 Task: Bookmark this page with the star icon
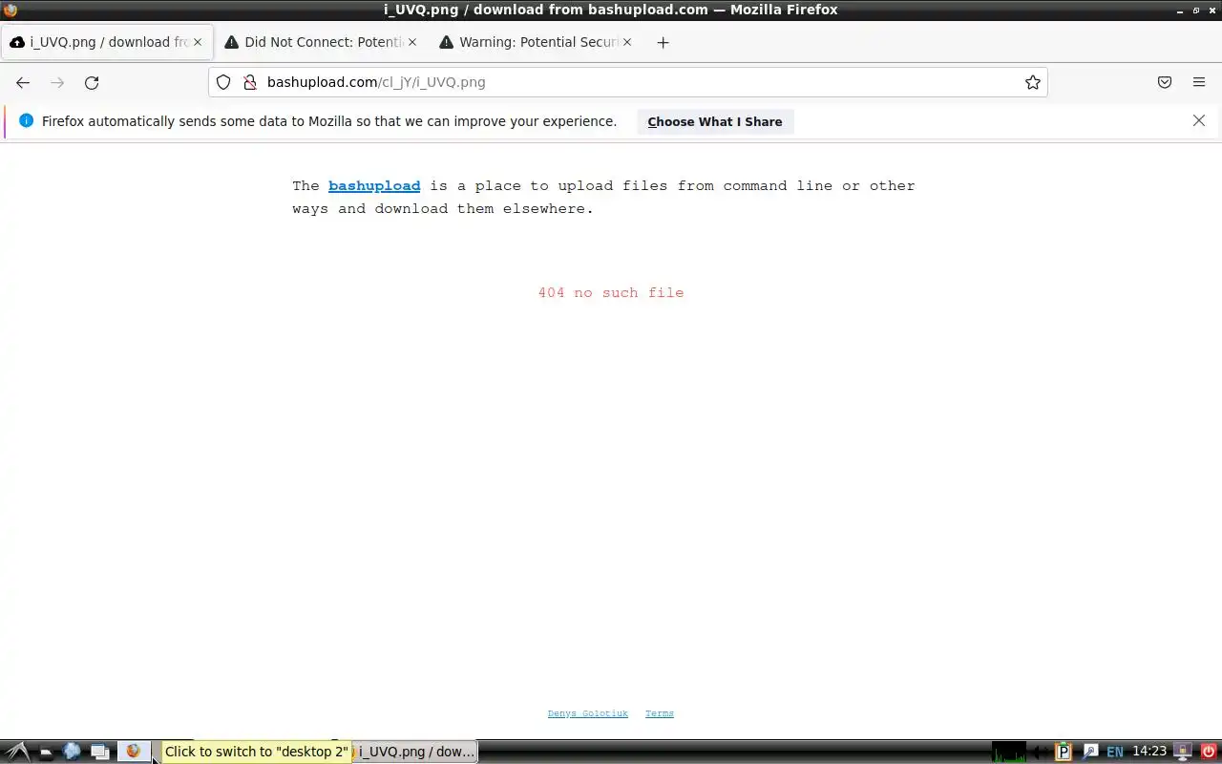[1033, 82]
